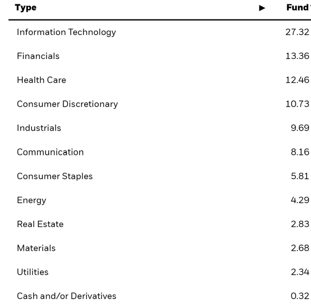Click the 13.36 Financials value
Screen dimensions: 311x304
pos(297,56)
